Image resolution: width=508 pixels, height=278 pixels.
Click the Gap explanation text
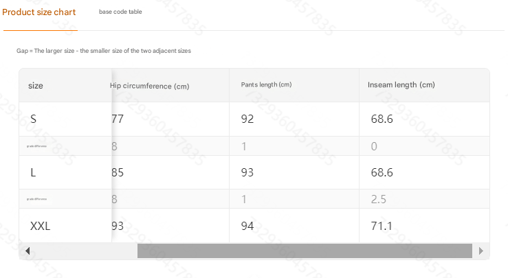(104, 51)
